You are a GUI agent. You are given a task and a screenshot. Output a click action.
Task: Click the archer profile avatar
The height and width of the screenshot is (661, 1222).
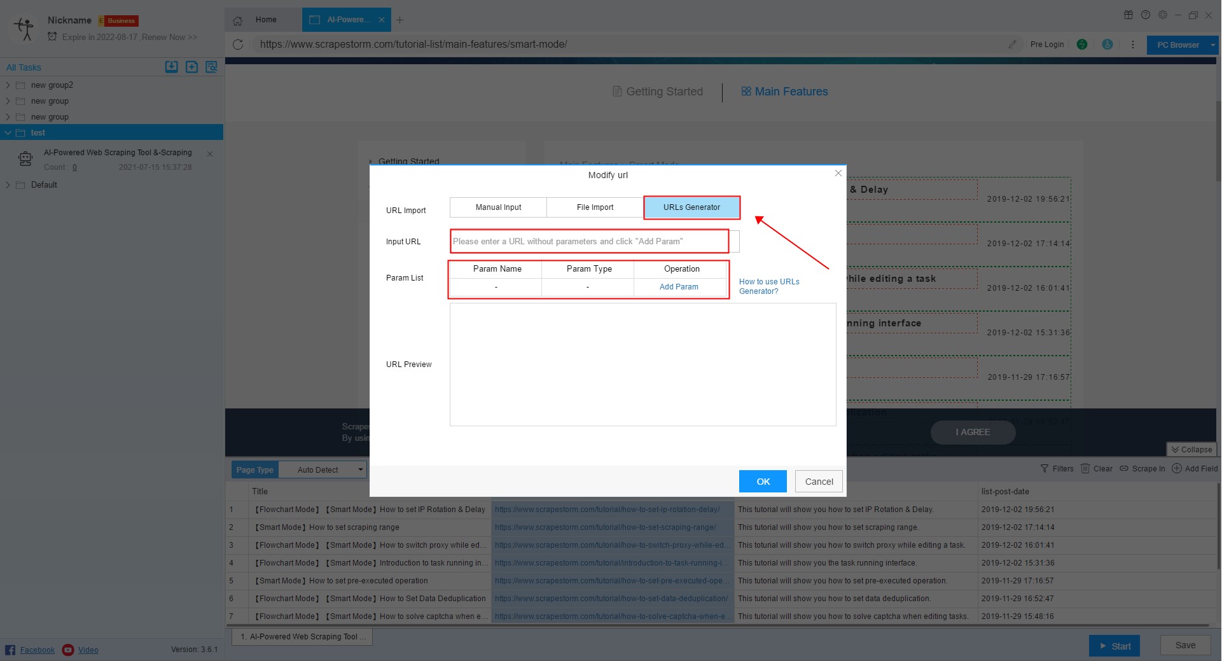(x=24, y=29)
